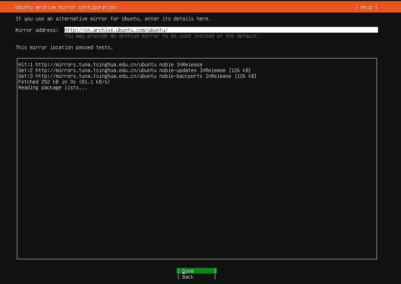The width and height of the screenshot is (401, 284).
Task: Go back with the Back button
Action: pyautogui.click(x=197, y=277)
